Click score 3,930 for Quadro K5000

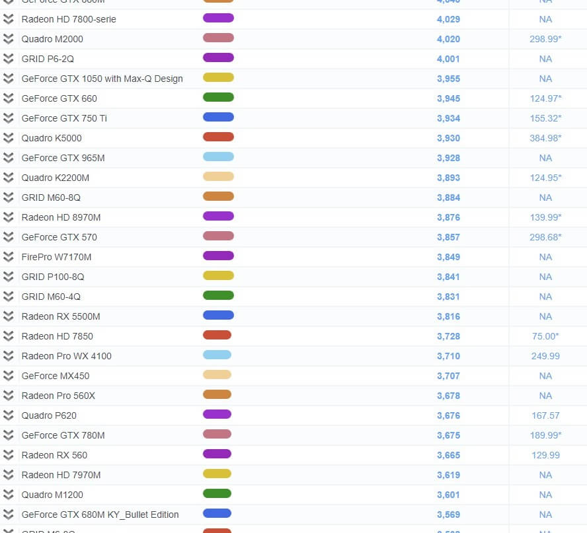(x=448, y=138)
